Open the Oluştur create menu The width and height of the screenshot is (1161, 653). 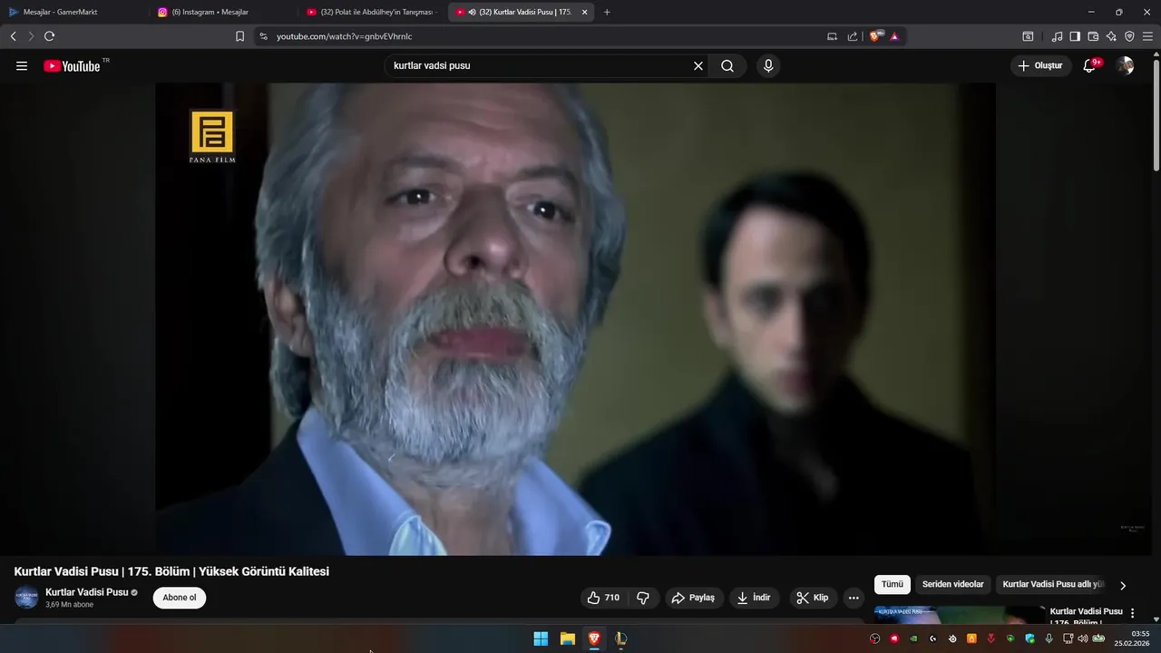click(1040, 66)
